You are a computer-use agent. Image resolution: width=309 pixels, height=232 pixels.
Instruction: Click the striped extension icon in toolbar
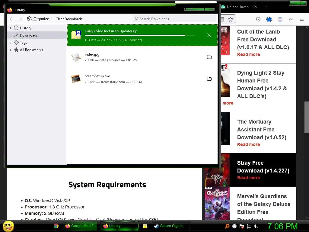pos(280,19)
